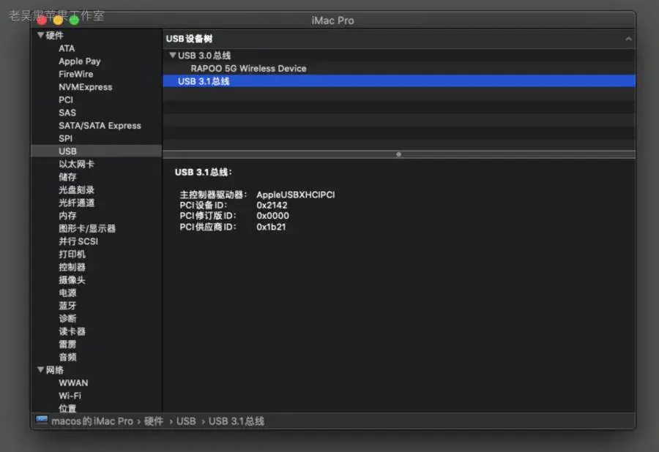Image resolution: width=659 pixels, height=452 pixels.
Task: Open Wi-Fi sidebar entry
Action: (70, 396)
